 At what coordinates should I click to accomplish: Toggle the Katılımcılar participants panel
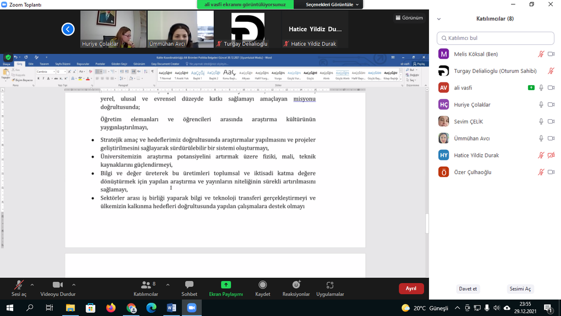pos(146,288)
